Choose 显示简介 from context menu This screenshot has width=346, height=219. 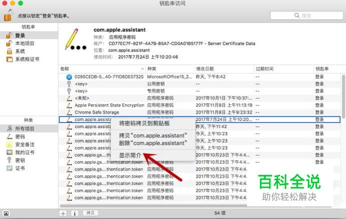(153, 155)
